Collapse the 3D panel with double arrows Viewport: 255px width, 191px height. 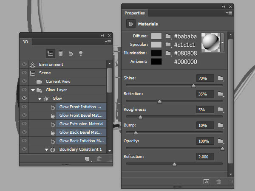pyautogui.click(x=102, y=35)
